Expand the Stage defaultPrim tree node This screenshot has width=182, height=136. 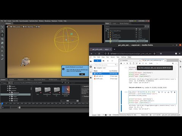click(x=106, y=31)
